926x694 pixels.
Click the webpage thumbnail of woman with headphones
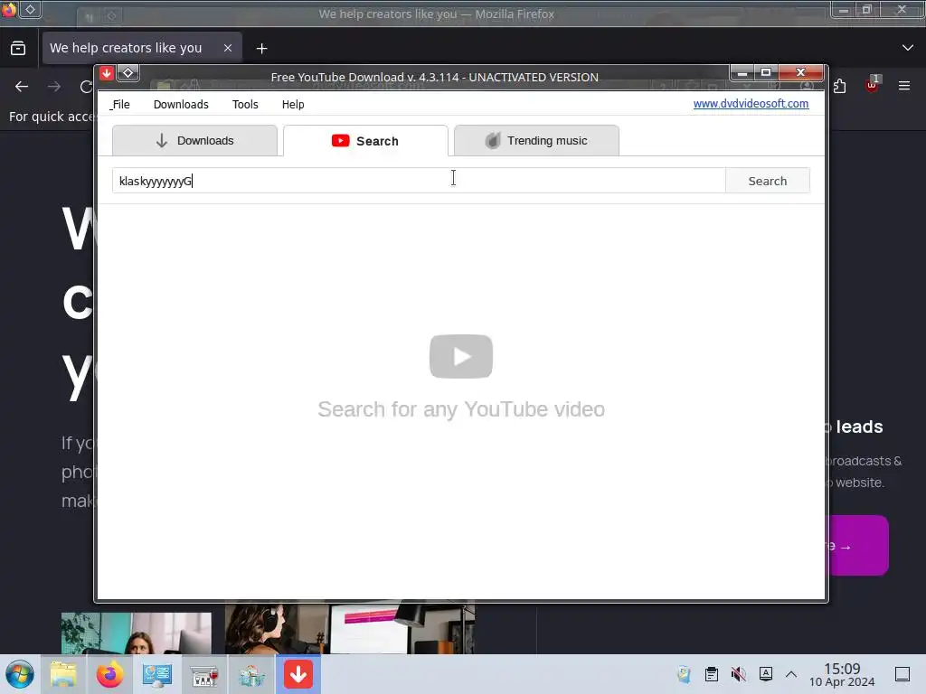click(x=350, y=629)
